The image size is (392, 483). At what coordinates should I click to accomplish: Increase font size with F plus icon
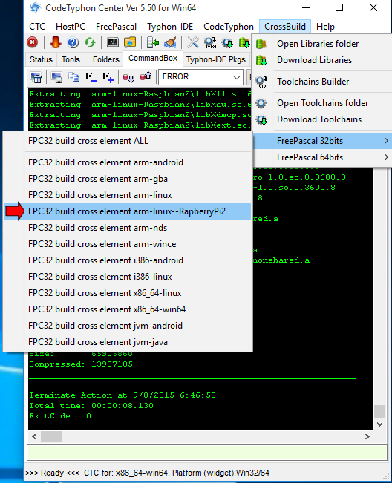[x=108, y=77]
